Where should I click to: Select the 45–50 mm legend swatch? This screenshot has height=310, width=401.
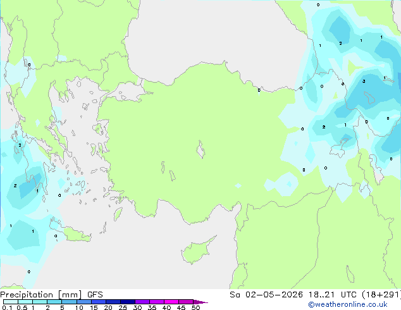(186, 302)
